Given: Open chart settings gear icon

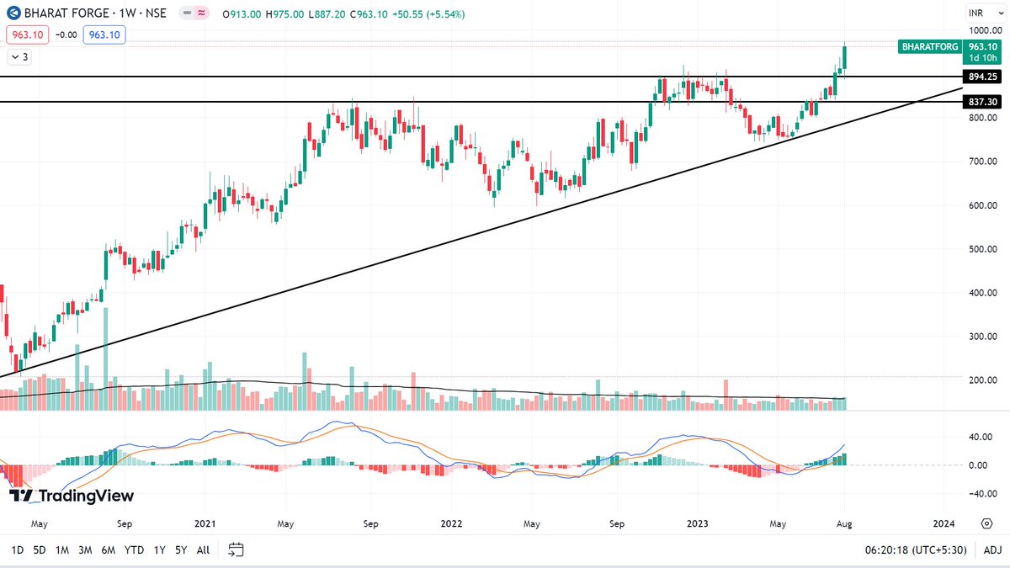Looking at the screenshot, I should [x=986, y=523].
